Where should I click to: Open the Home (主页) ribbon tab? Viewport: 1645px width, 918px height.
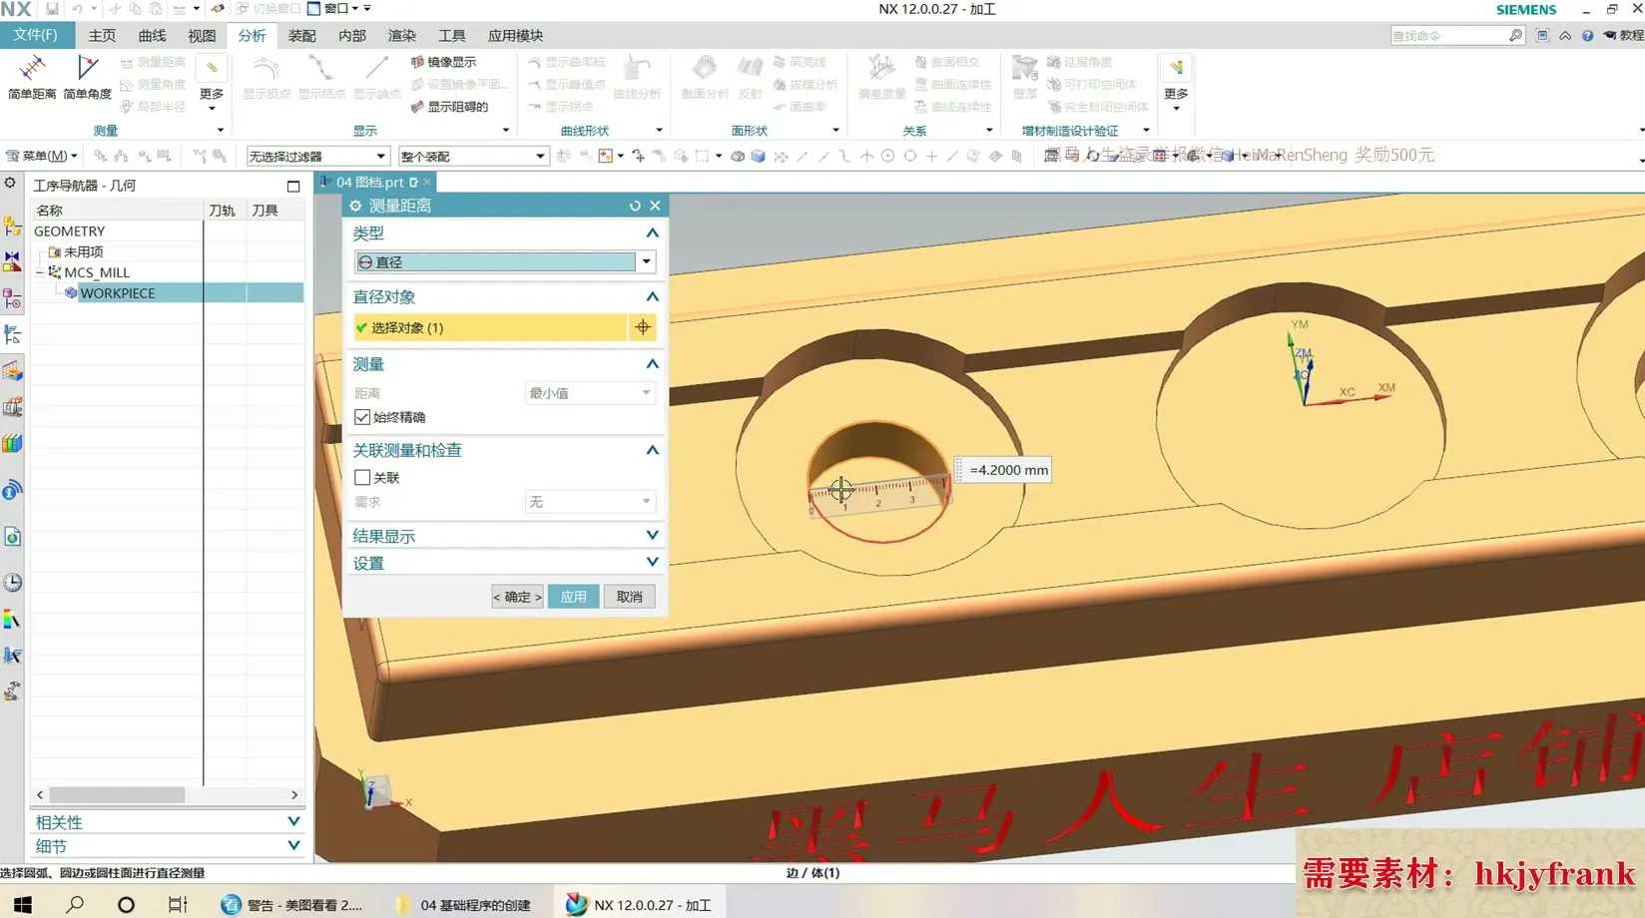coord(102,36)
